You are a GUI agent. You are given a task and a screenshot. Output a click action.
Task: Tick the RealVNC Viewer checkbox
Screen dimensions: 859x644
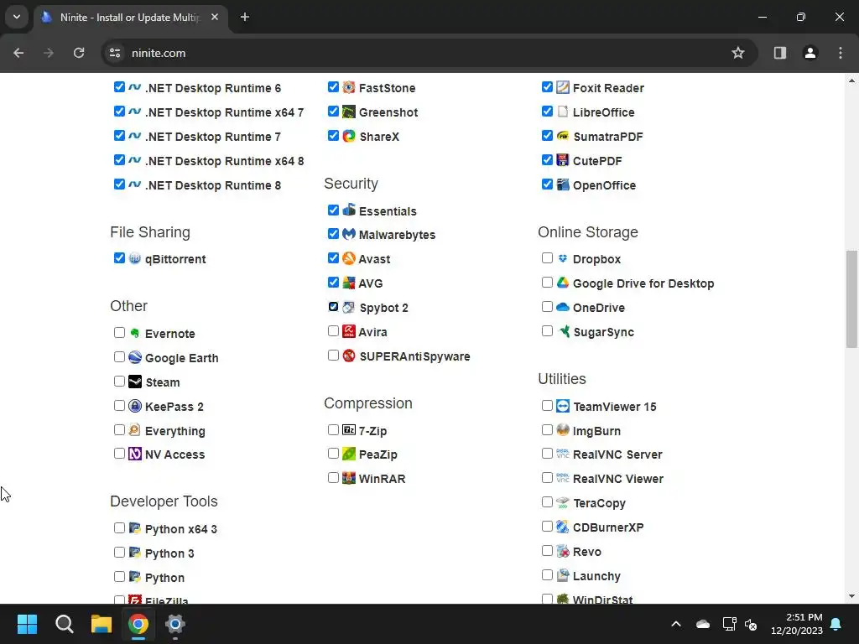tap(547, 477)
